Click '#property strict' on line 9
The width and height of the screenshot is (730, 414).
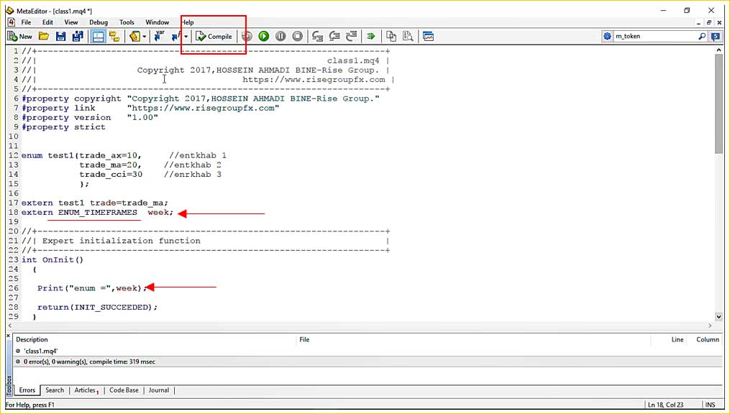tap(63, 127)
